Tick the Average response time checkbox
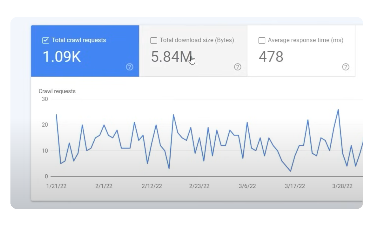The width and height of the screenshot is (382, 226). tap(262, 40)
